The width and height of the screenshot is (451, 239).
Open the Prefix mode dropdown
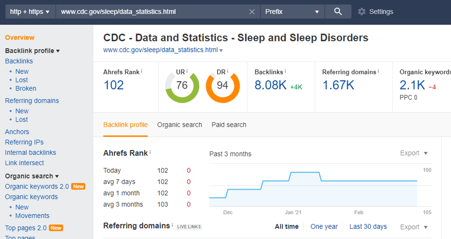coord(292,12)
